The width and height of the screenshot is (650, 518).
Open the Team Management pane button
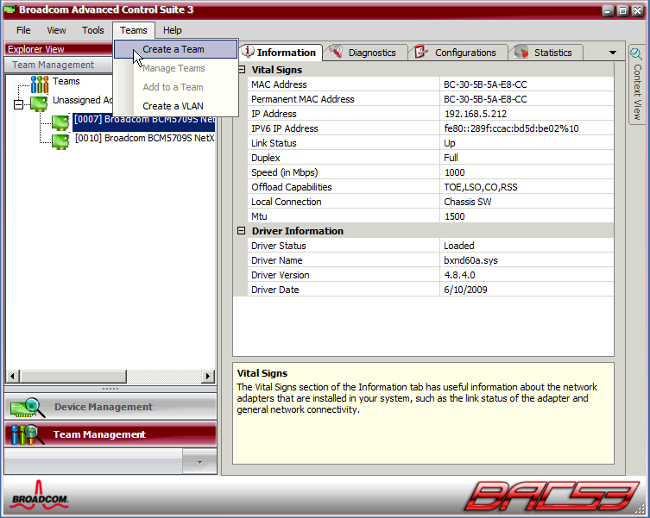click(110, 434)
